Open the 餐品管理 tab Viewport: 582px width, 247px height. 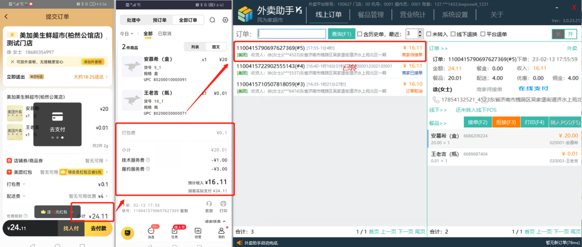pyautogui.click(x=371, y=15)
